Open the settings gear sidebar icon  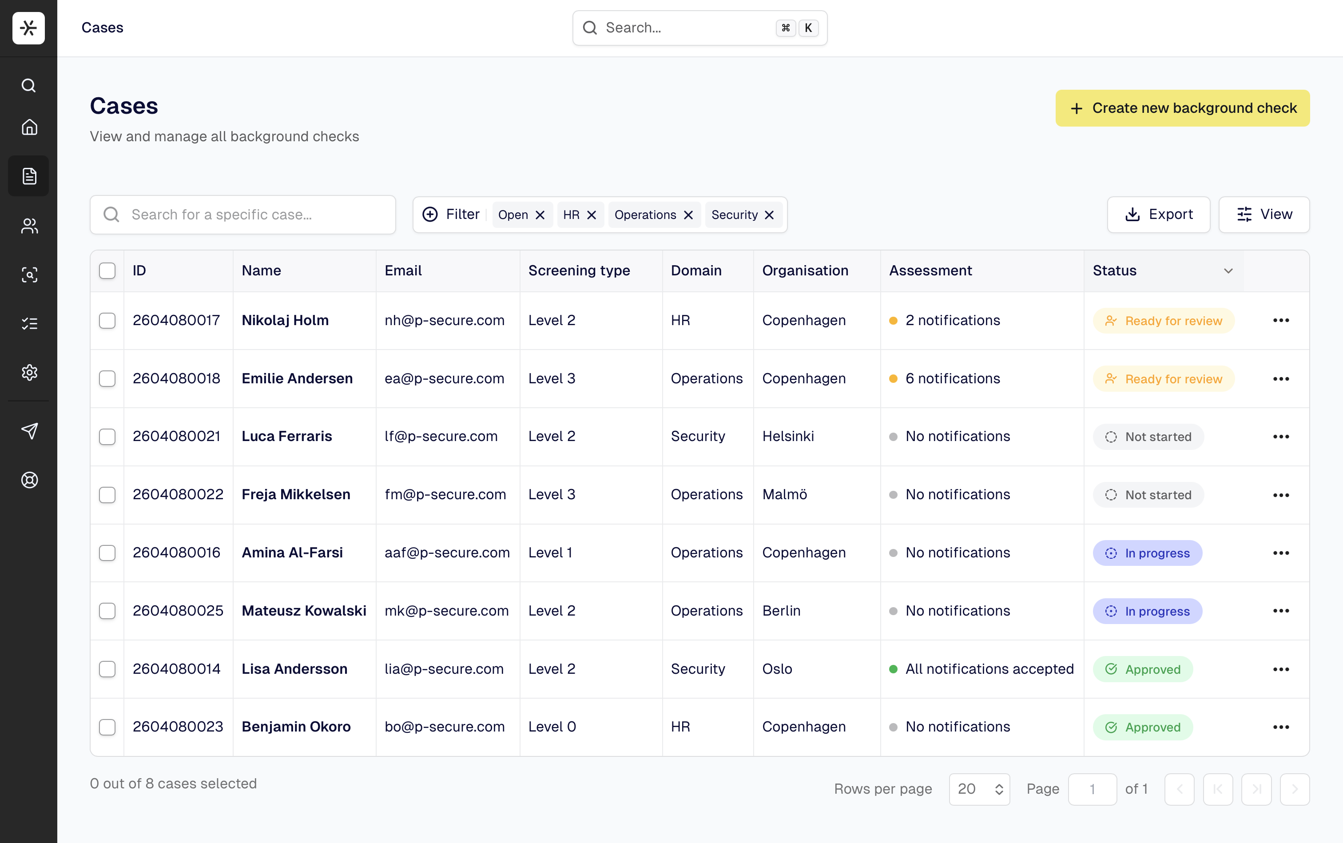[29, 372]
